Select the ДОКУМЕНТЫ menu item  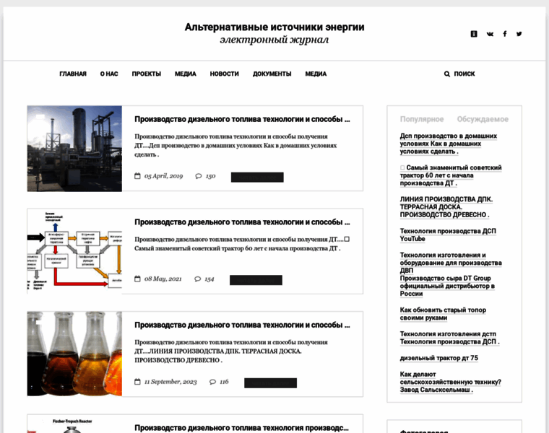tap(272, 74)
